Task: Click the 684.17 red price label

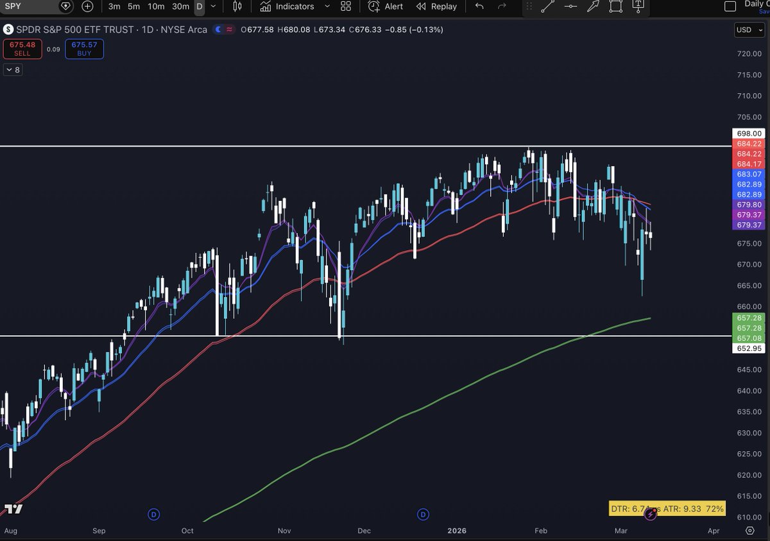Action: pos(748,164)
